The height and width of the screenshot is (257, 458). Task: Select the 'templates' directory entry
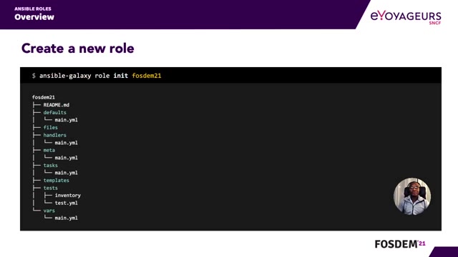click(56, 181)
